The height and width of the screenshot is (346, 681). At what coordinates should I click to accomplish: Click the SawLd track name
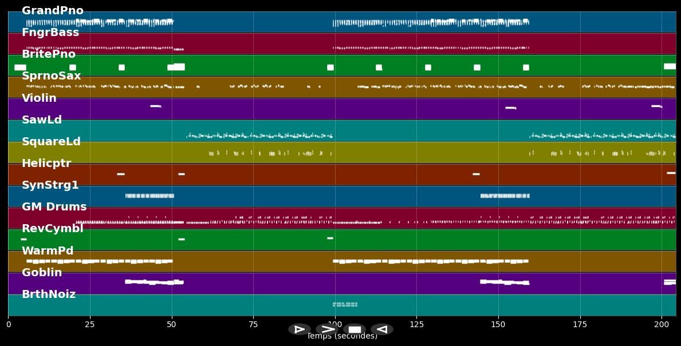pos(42,120)
